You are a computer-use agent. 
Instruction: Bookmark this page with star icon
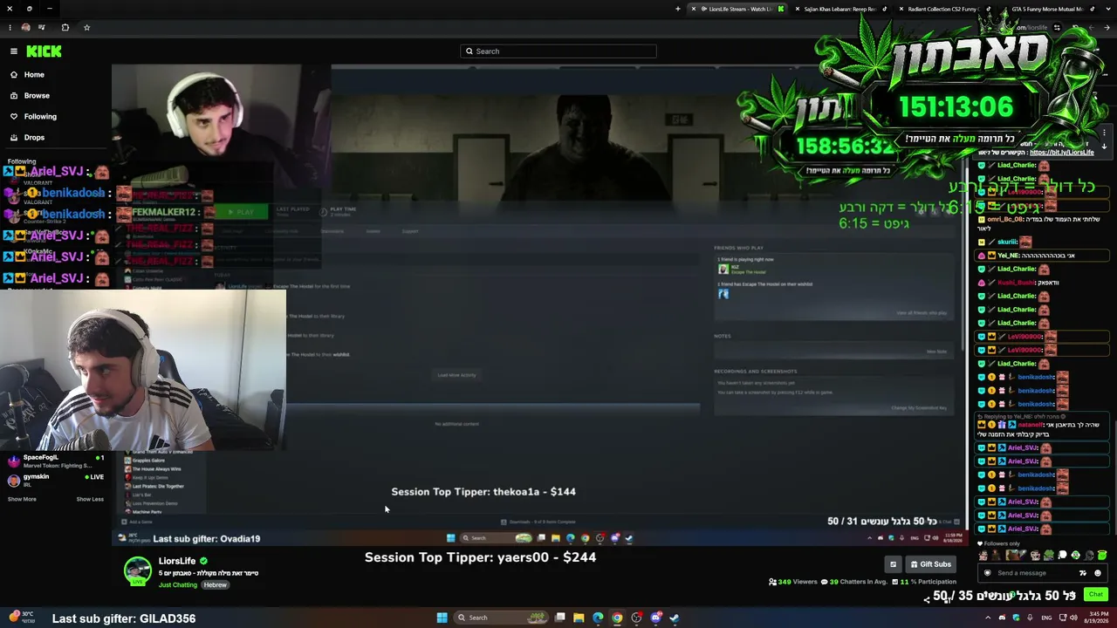pyautogui.click(x=86, y=27)
